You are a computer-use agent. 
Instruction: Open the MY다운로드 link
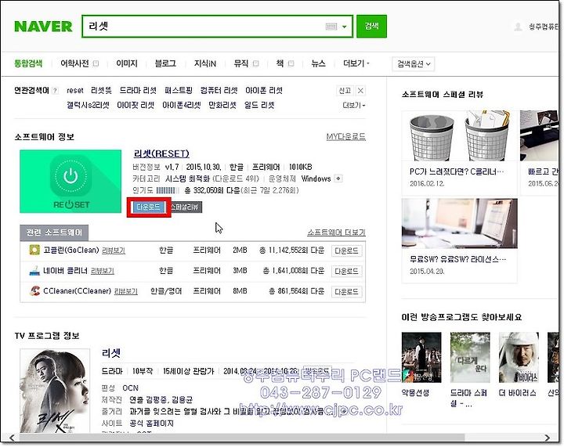345,136
